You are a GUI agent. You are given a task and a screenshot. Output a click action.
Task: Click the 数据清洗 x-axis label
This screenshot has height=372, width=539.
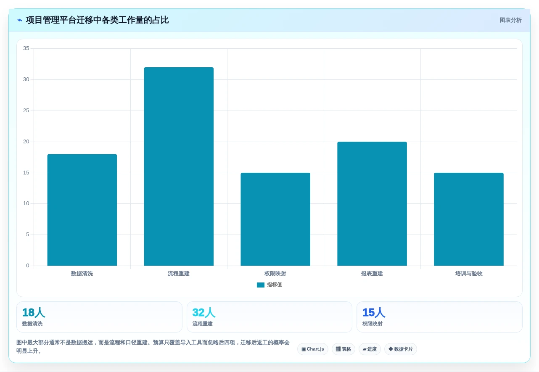pos(82,274)
